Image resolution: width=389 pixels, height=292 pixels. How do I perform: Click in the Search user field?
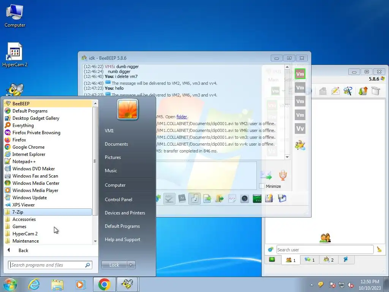click(325, 249)
